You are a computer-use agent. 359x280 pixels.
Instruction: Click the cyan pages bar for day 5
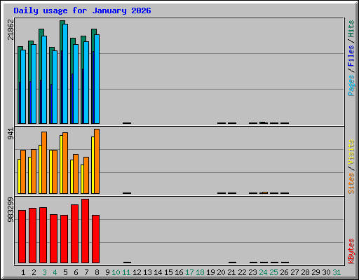[x=65, y=73]
